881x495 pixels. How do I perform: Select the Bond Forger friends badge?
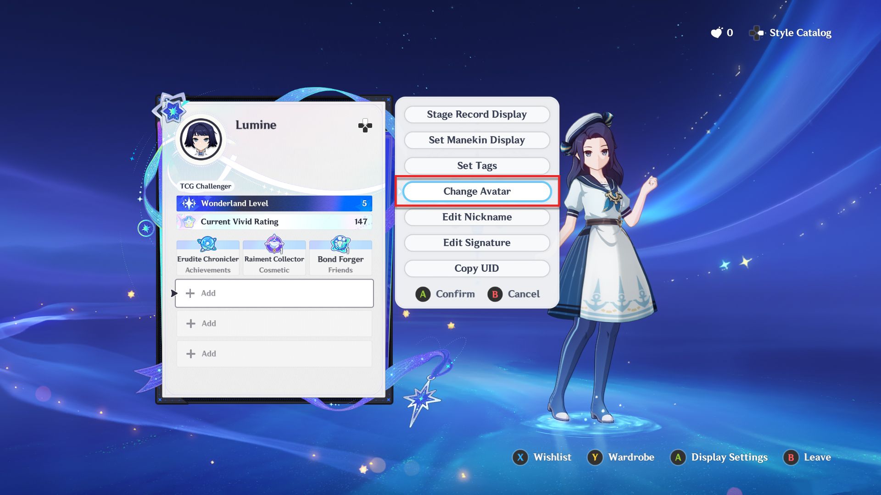click(340, 258)
